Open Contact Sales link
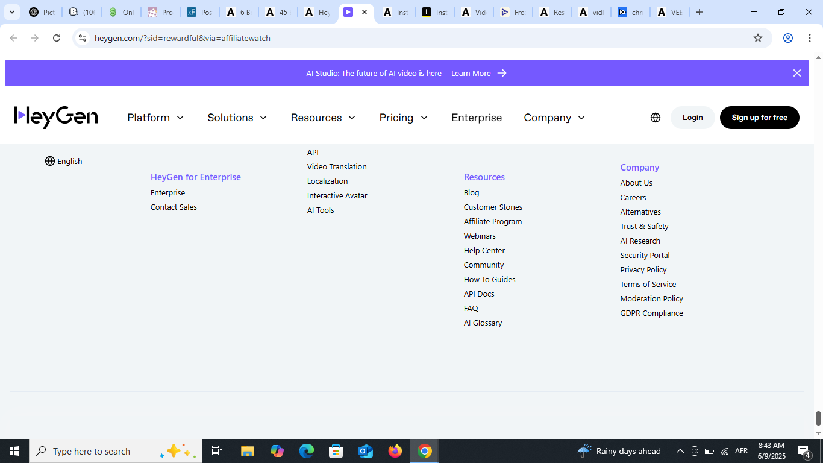The width and height of the screenshot is (823, 463). tap(174, 207)
